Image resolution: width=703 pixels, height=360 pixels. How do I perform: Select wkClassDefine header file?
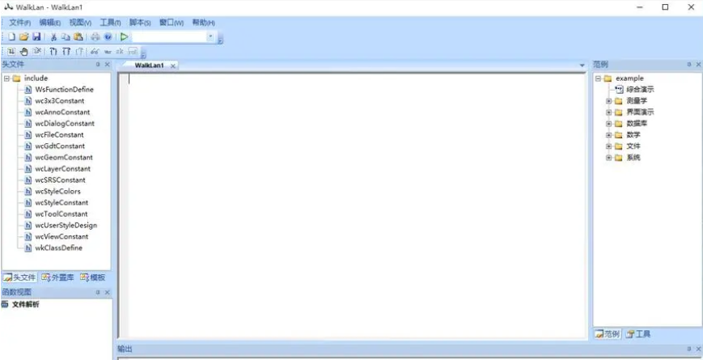[59, 248]
